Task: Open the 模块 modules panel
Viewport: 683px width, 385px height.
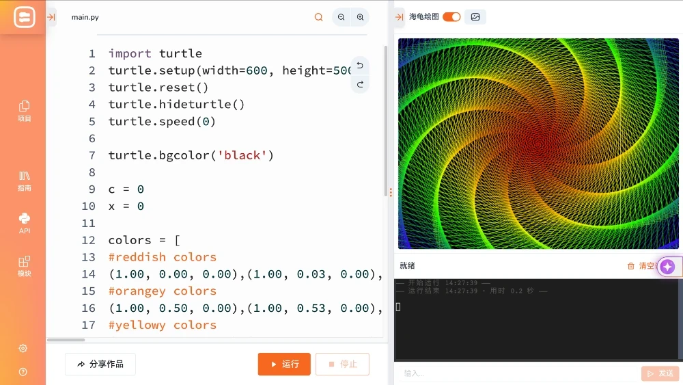Action: (x=25, y=266)
